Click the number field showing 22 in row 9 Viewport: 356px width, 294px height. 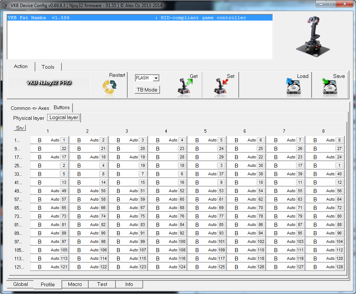tap(64, 148)
